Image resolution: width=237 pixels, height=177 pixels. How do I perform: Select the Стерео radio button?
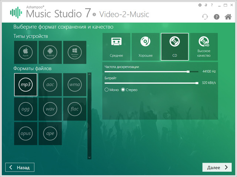(123, 90)
